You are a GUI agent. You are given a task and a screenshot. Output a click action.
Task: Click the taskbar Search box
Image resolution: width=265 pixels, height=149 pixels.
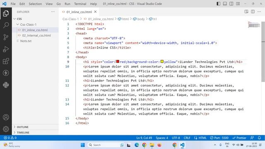(106, 145)
